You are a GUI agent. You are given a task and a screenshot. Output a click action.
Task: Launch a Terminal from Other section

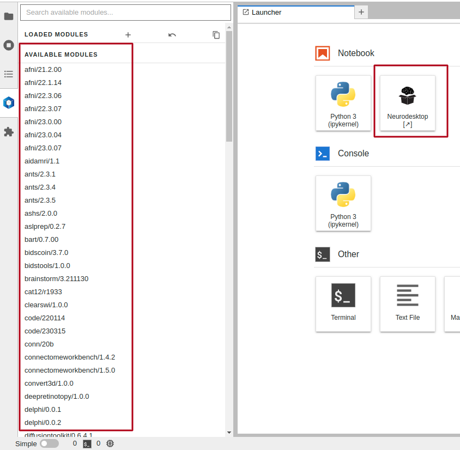point(343,303)
